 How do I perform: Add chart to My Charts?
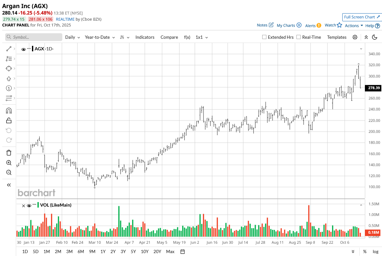(x=289, y=25)
